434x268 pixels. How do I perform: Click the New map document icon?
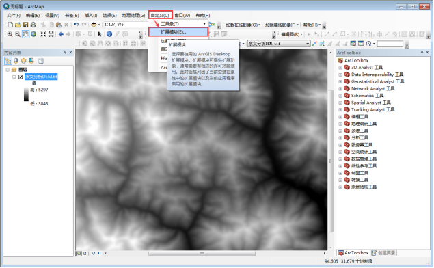click(x=10, y=25)
